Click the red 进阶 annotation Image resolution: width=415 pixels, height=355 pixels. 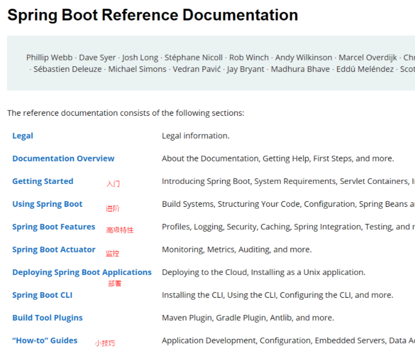point(113,209)
